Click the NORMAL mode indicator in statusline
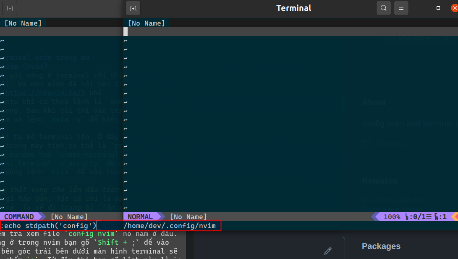Viewport: 458px width, 259px height. (140, 217)
